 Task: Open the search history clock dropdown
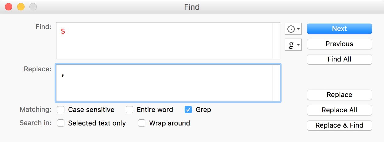pos(293,29)
